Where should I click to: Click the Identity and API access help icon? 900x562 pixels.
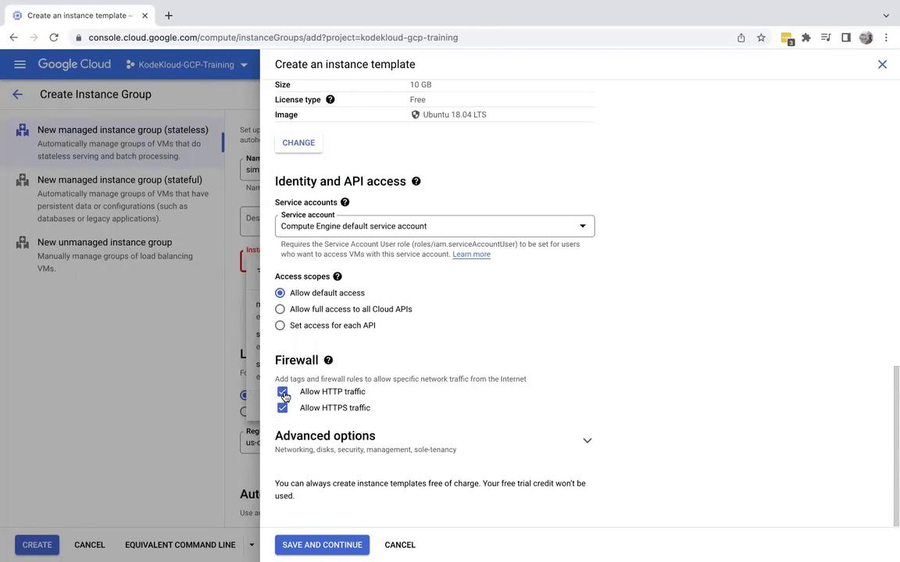click(416, 181)
